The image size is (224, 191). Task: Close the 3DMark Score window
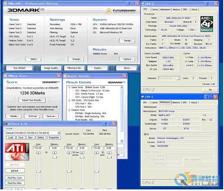[x=59, y=76]
